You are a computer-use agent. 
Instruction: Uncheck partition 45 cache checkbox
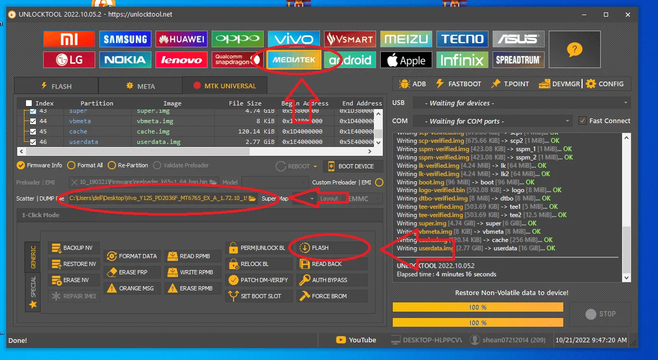pos(33,131)
